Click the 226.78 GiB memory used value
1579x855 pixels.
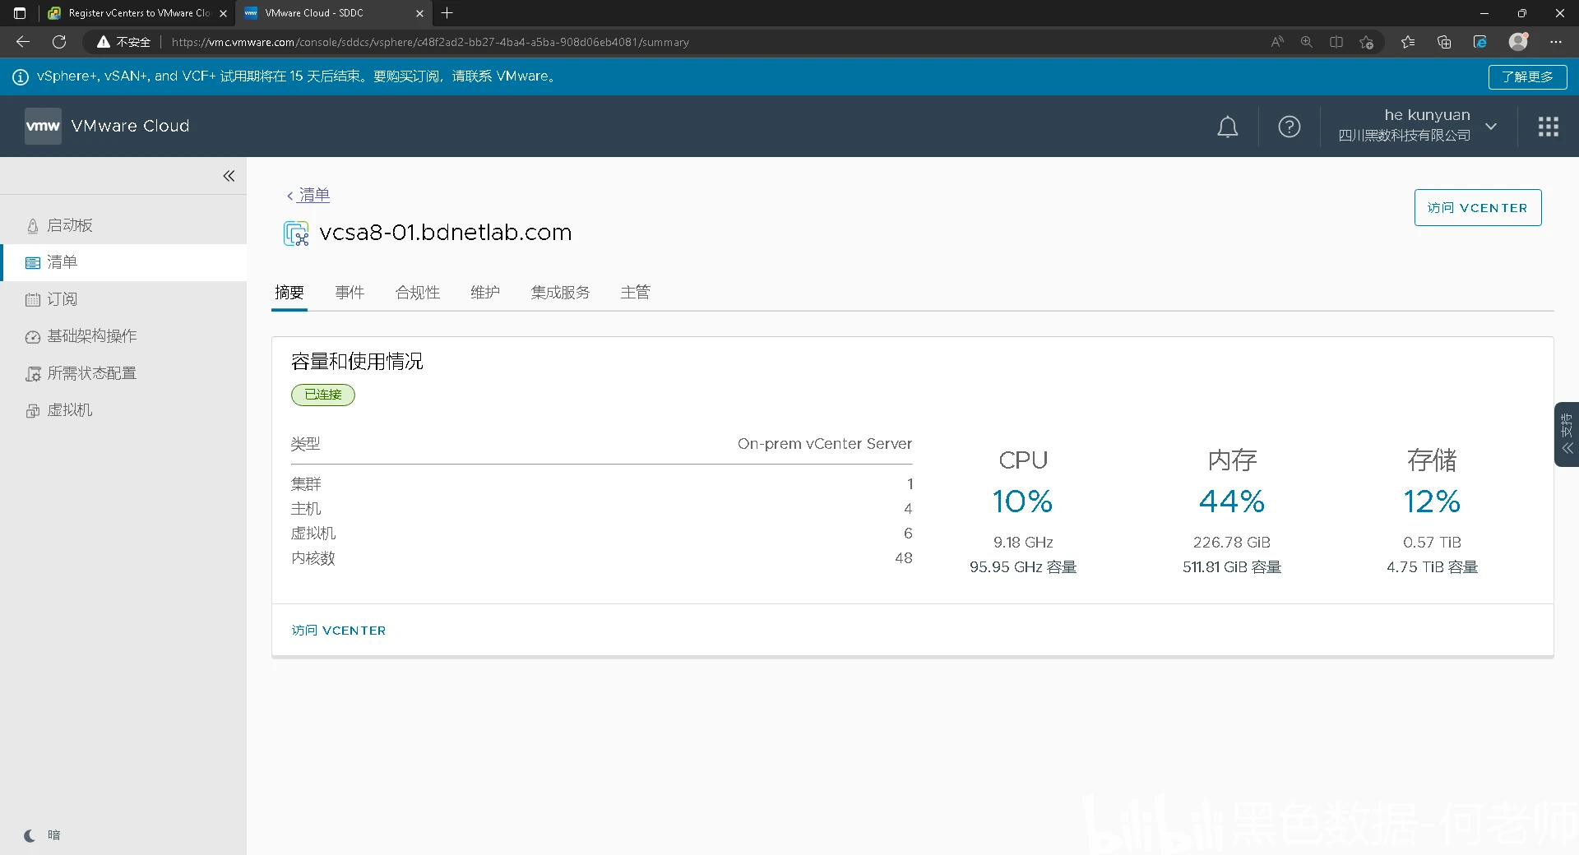[x=1231, y=543]
